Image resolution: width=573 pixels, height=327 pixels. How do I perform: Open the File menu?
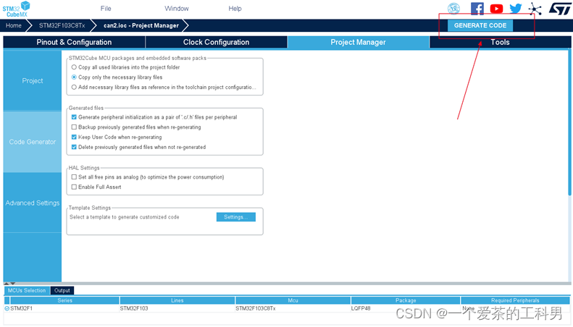(106, 9)
